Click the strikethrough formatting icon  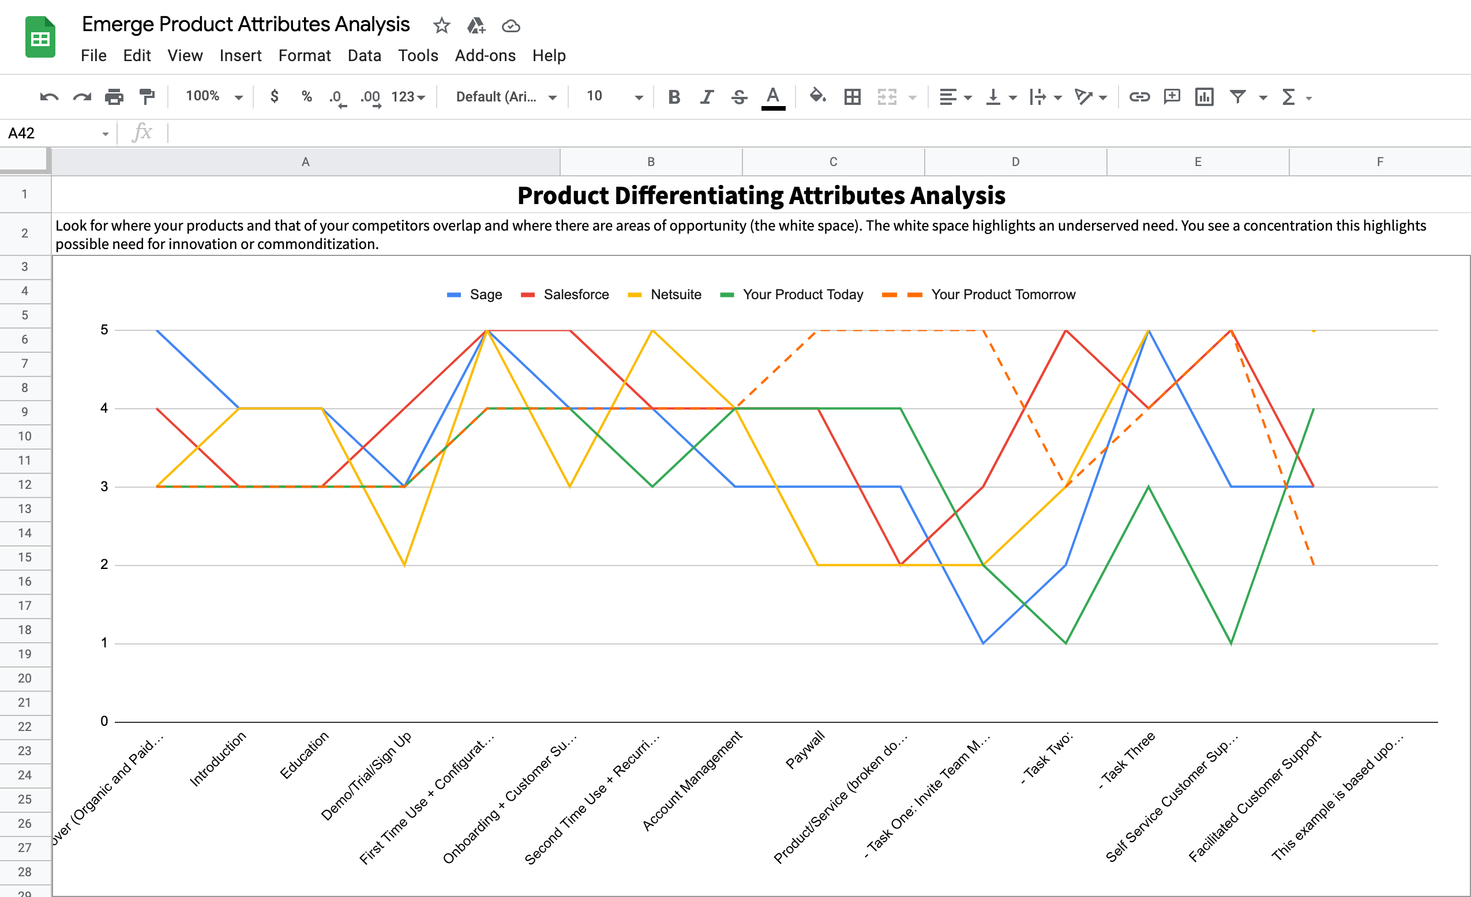(738, 97)
